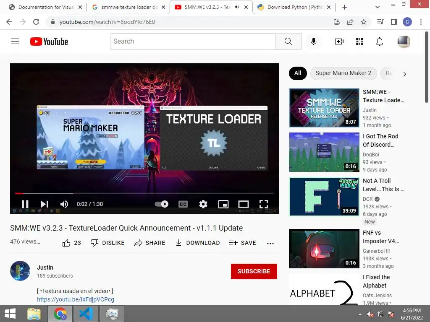Reload the page
Image resolution: width=430 pixels, height=322 pixels.
click(x=36, y=22)
